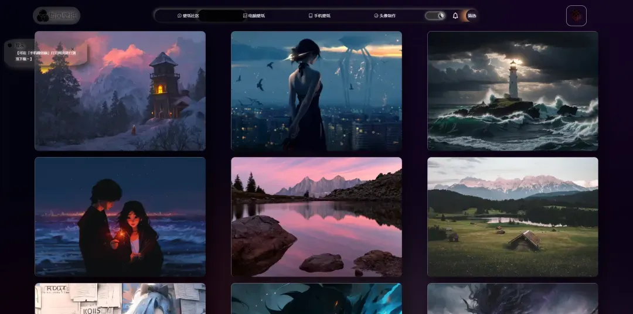Open the 壁纸社区 tab
This screenshot has width=633, height=314.
(x=188, y=16)
